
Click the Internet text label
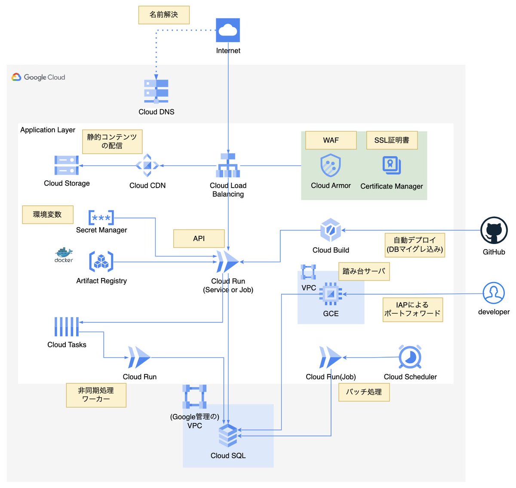[228, 51]
